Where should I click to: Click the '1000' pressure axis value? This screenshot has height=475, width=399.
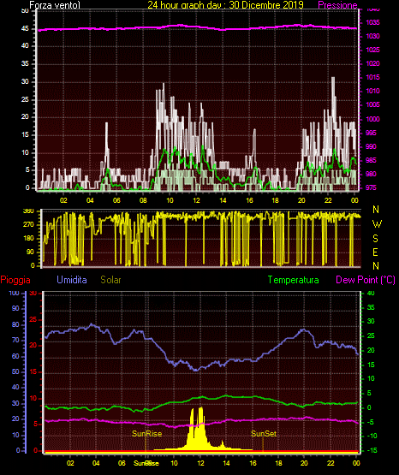372,119
